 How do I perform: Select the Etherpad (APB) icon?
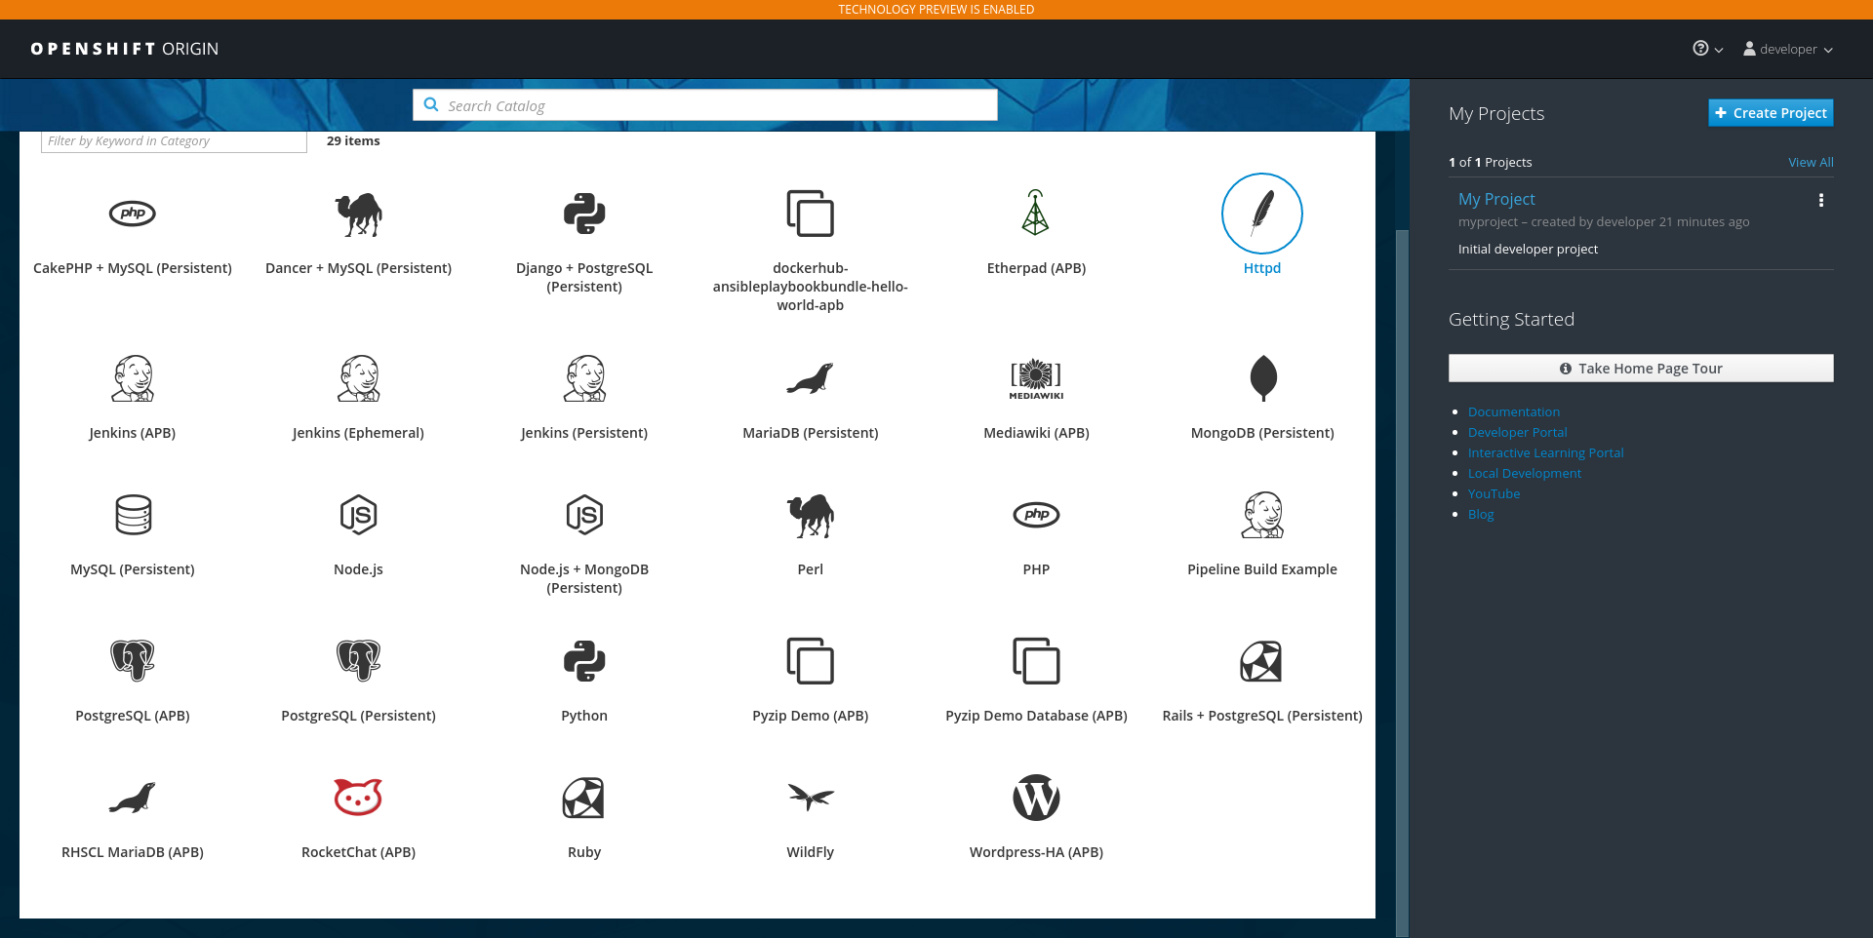[1036, 214]
